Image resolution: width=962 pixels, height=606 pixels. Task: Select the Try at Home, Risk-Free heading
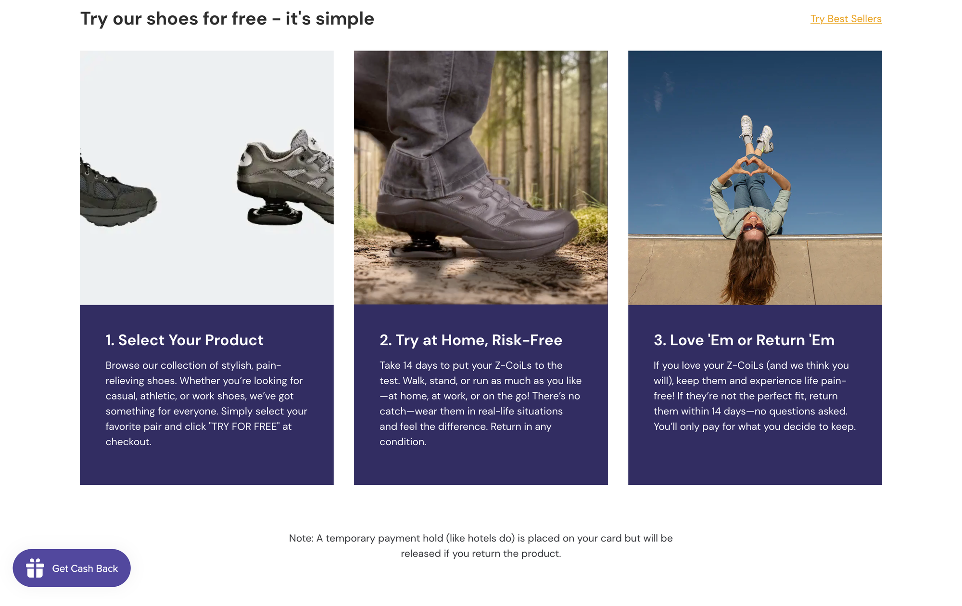pos(471,340)
